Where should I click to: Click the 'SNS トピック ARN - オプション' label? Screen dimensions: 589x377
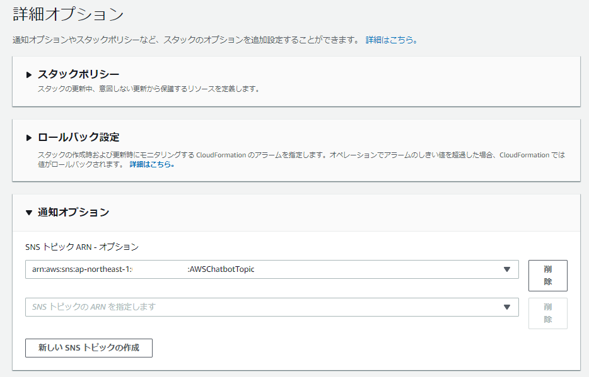pos(82,247)
